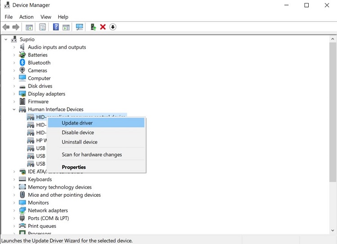
Task: Collapse the Human Interface Devices category
Action: (x=14, y=110)
